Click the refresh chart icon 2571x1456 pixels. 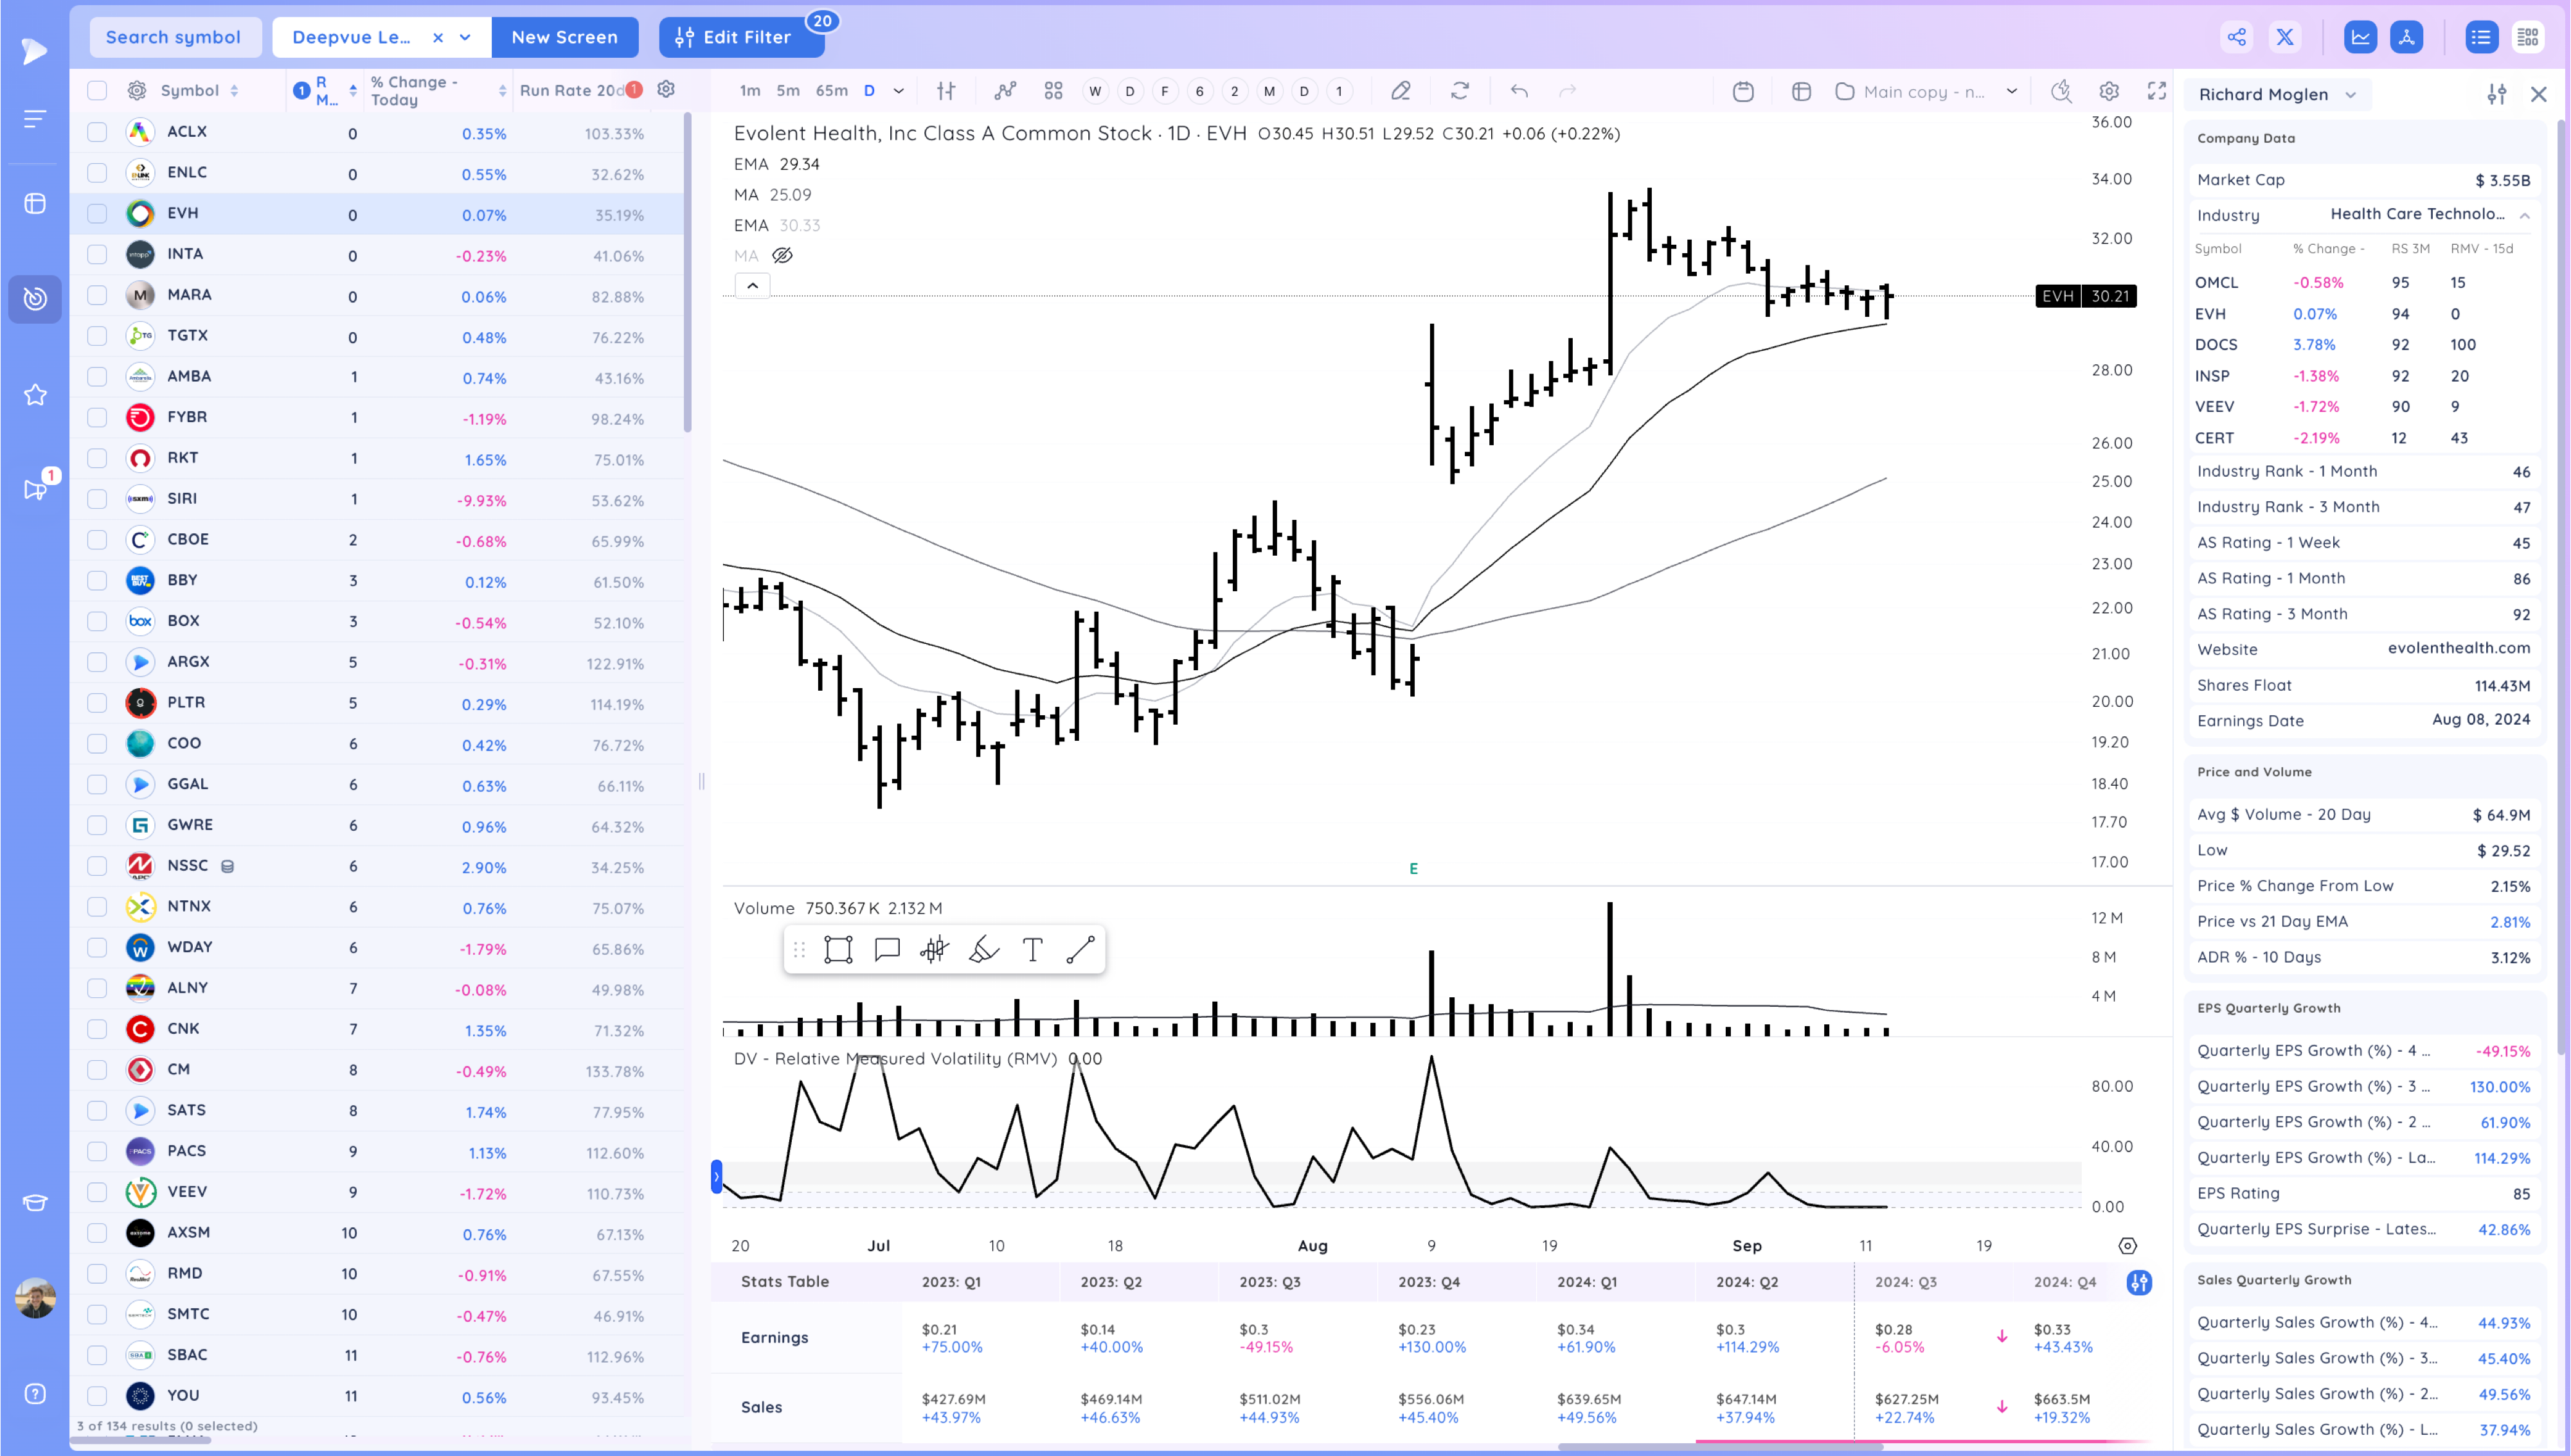pyautogui.click(x=1460, y=91)
